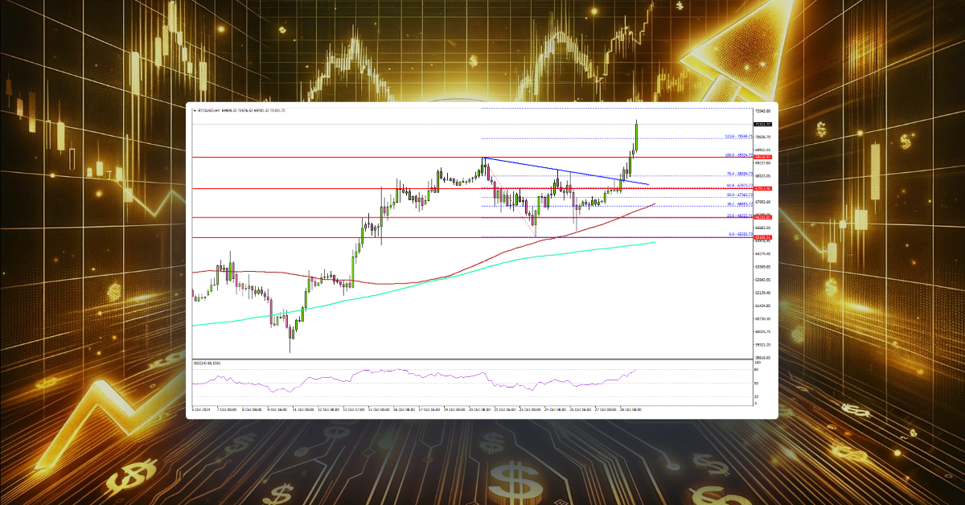Click the current price tag 71311.72
The height and width of the screenshot is (505, 965).
pyautogui.click(x=762, y=124)
